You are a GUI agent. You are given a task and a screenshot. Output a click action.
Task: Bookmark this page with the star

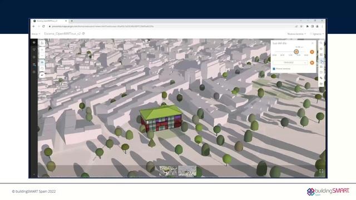tap(301, 27)
